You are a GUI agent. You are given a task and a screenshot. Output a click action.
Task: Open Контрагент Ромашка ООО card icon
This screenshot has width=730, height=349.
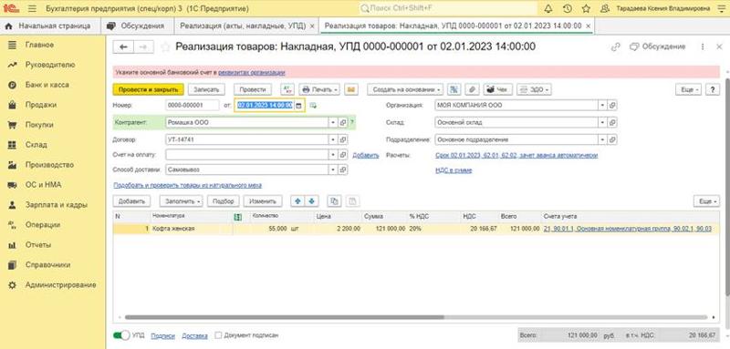pyautogui.click(x=343, y=122)
